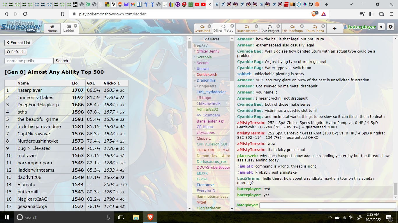Click CaptMicrowave in the ladder
Viewport: 398px width, 223px height.
coord(34,134)
